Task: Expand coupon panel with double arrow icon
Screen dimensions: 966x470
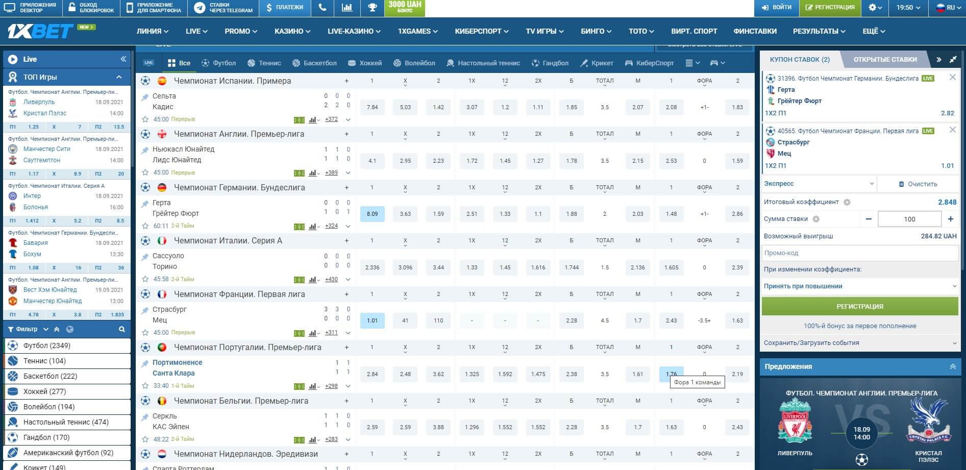Action: click(x=939, y=59)
